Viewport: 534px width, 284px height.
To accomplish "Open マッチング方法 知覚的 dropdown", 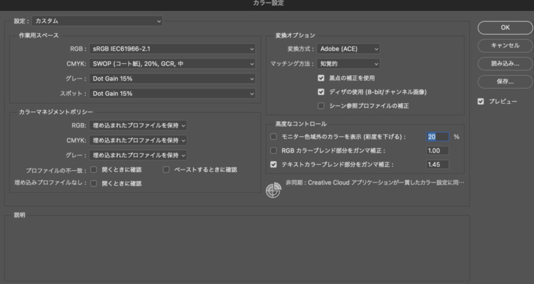I will point(348,64).
